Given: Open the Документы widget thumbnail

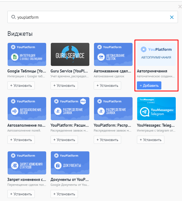Looking at the screenshot, I should (70, 163).
